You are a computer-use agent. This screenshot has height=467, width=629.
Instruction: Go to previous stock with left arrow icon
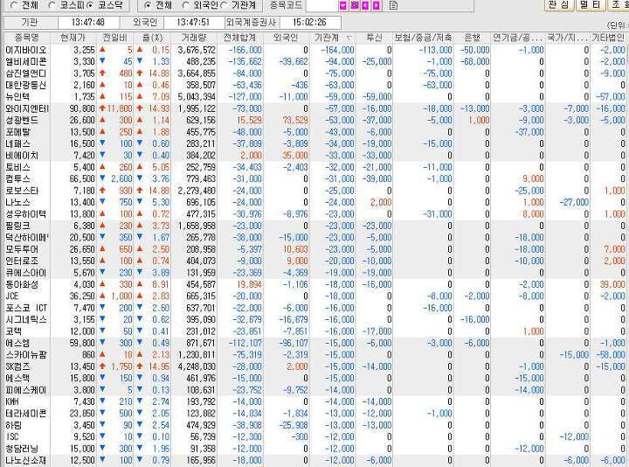(x=365, y=5)
